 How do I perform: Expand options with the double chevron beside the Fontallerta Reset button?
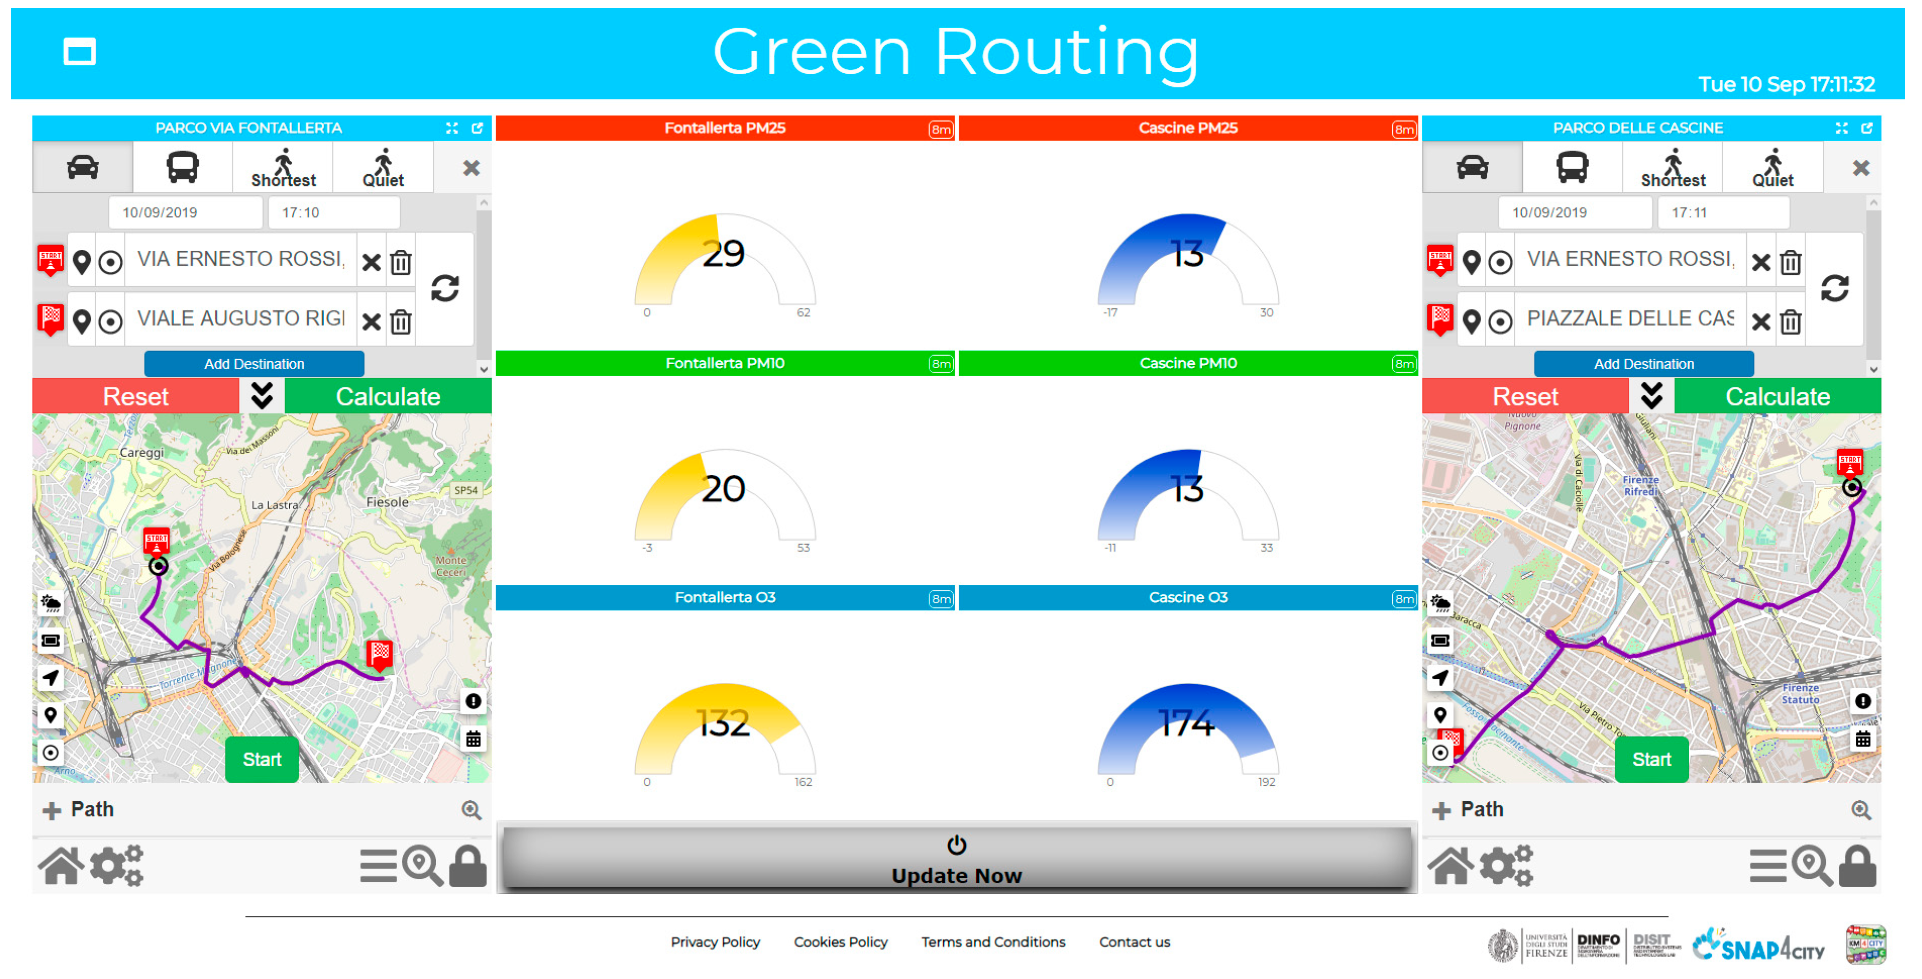click(262, 396)
